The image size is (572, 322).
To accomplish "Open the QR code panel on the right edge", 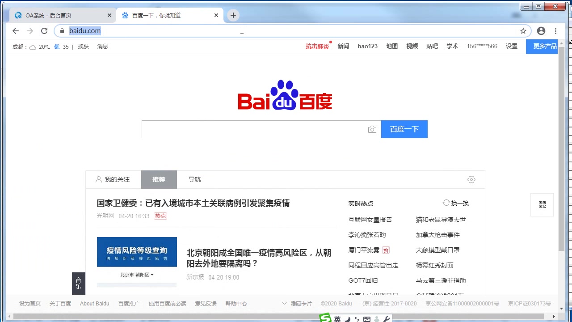I will (x=542, y=204).
